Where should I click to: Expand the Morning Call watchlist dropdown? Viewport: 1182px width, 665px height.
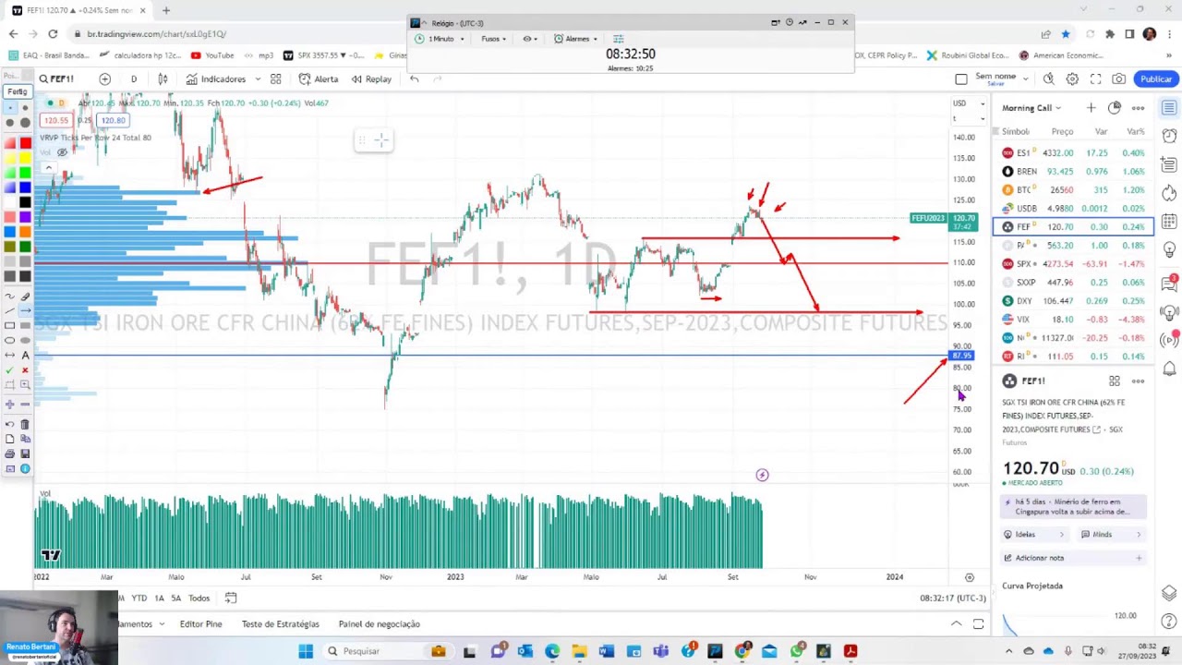coord(1031,108)
